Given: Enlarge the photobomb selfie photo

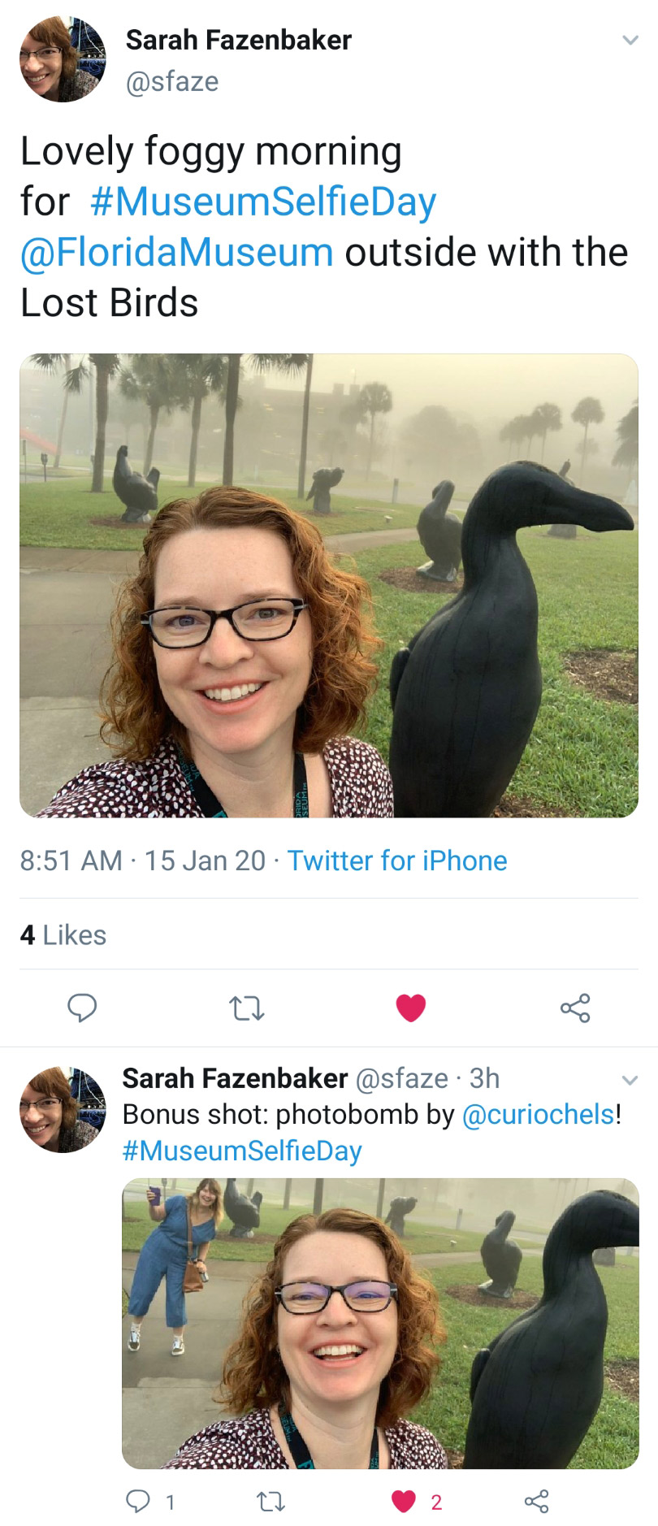Looking at the screenshot, I should (380, 1323).
